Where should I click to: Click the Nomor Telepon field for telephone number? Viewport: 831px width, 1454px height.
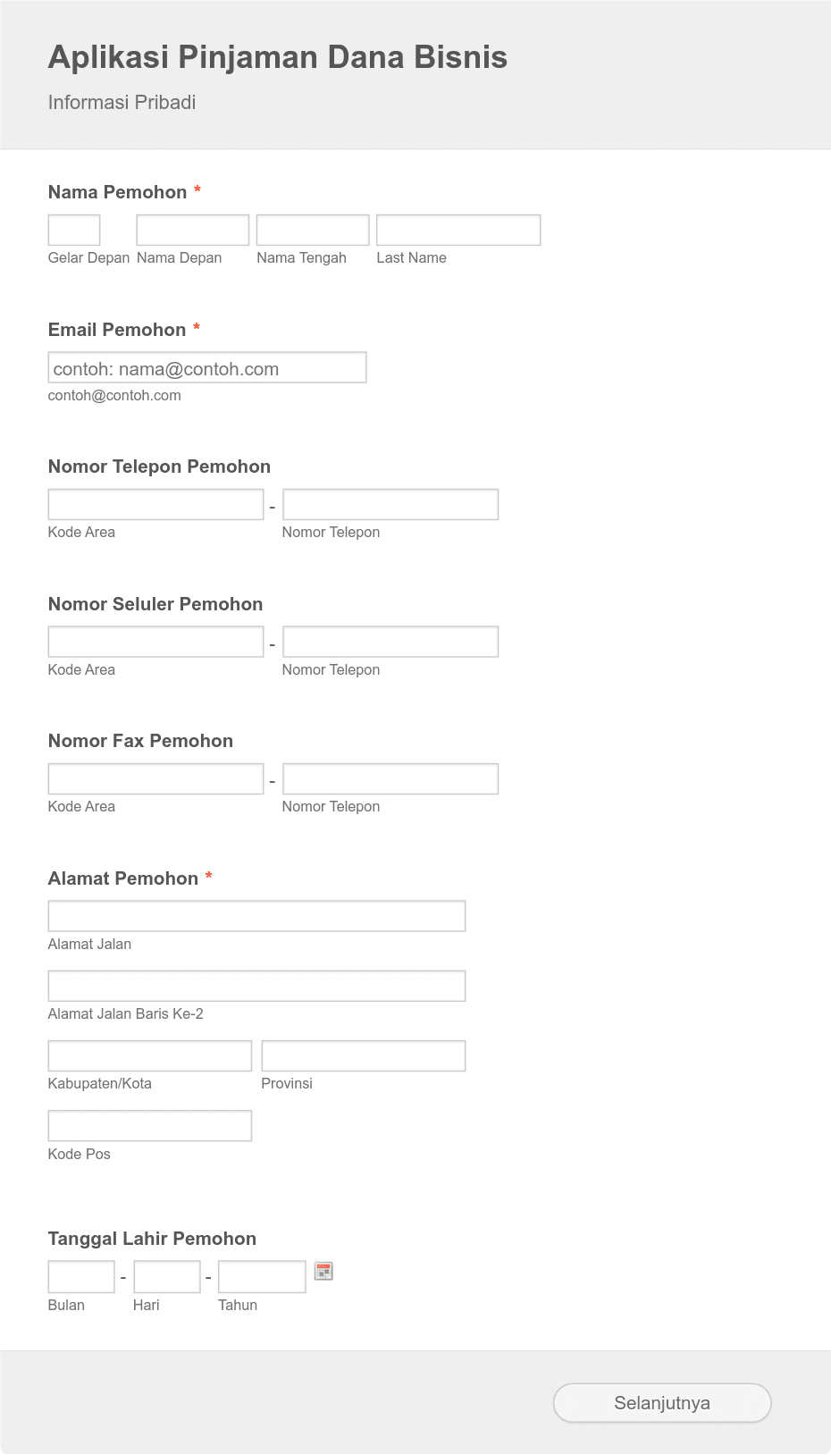pyautogui.click(x=390, y=503)
